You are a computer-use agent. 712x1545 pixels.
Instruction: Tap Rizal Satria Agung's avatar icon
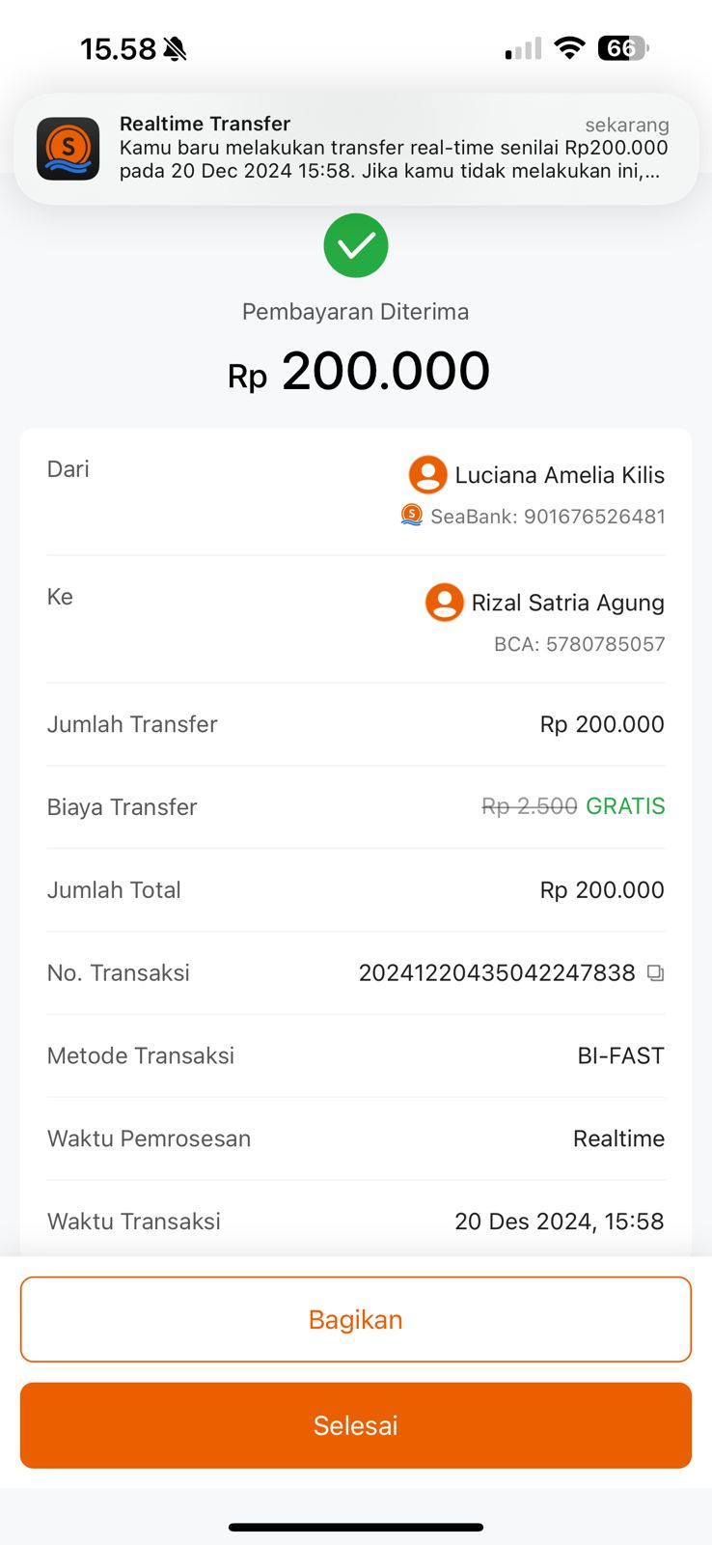point(444,603)
